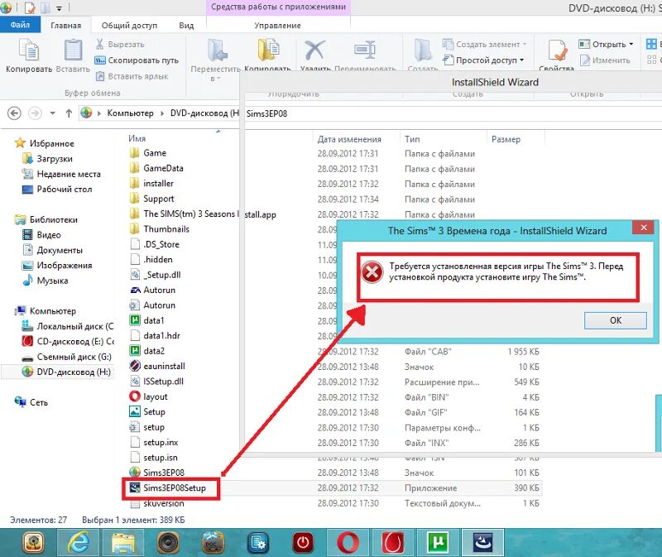Switch to the Вид tab
This screenshot has width=662, height=557.
click(x=186, y=26)
